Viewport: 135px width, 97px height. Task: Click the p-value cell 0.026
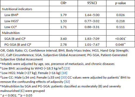[x=121, y=15]
